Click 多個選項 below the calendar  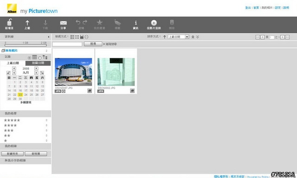coord(26,102)
